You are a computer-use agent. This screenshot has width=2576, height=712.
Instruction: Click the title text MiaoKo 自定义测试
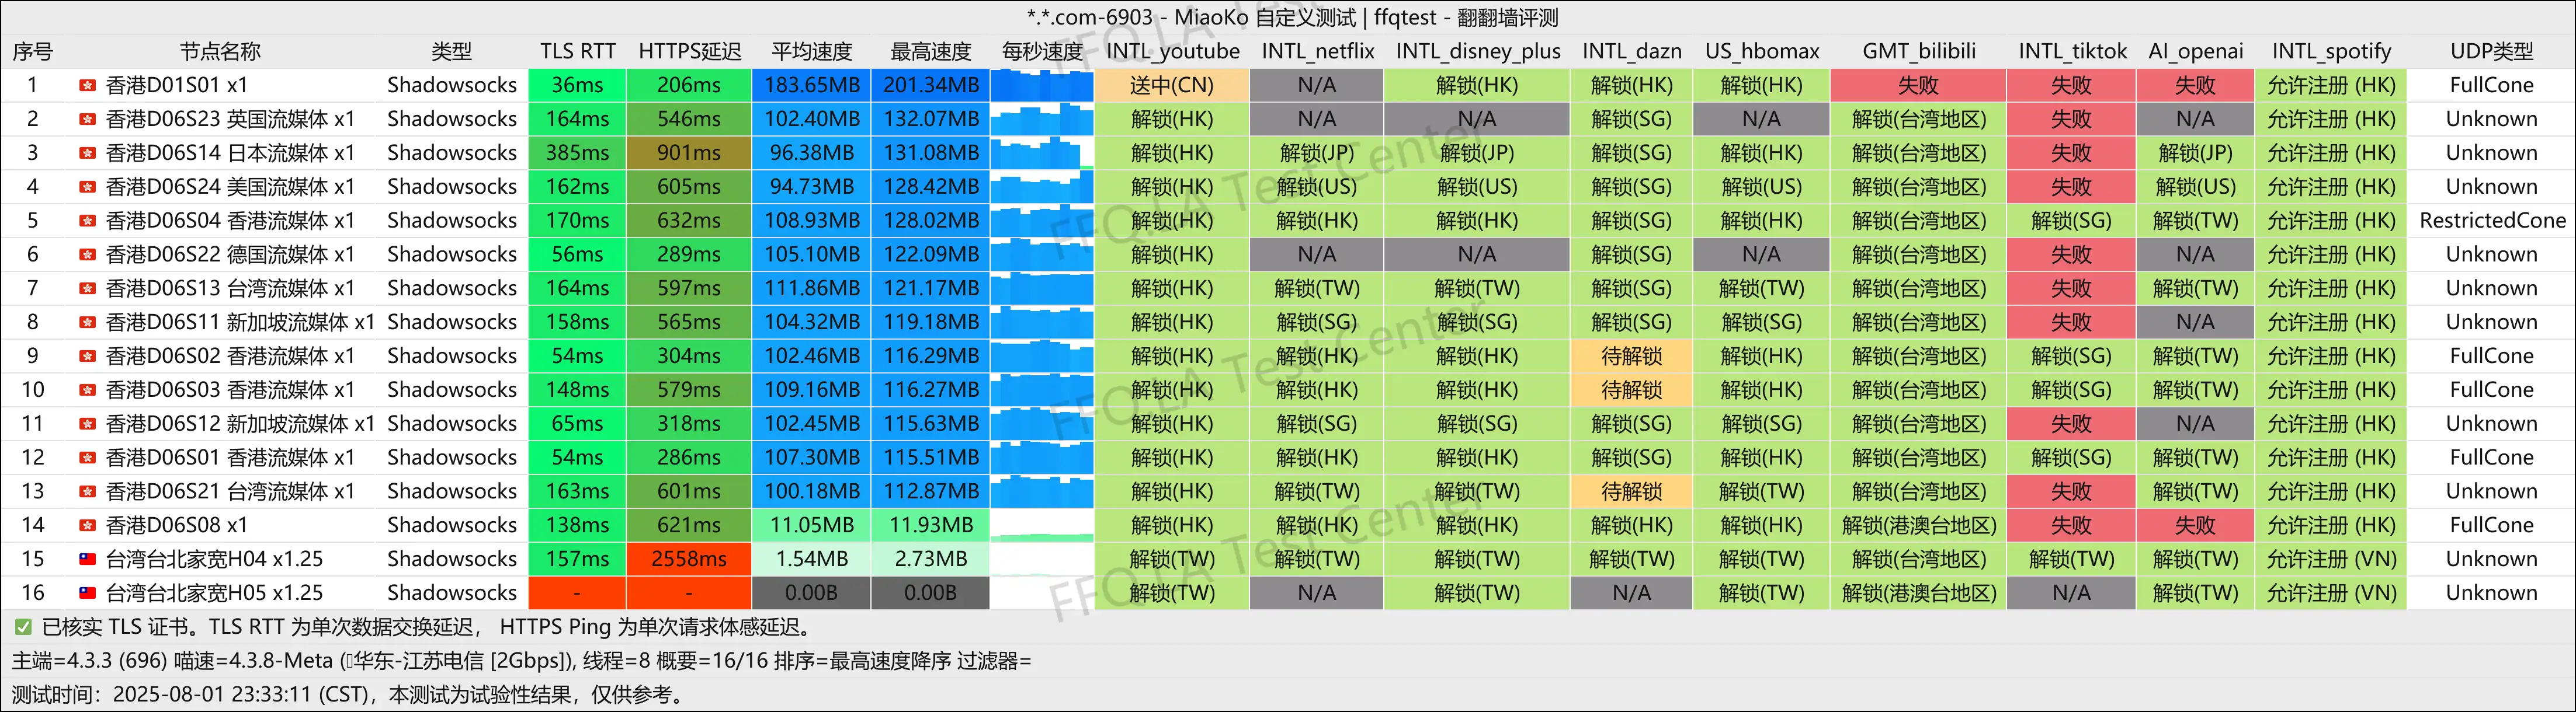coord(1265,17)
